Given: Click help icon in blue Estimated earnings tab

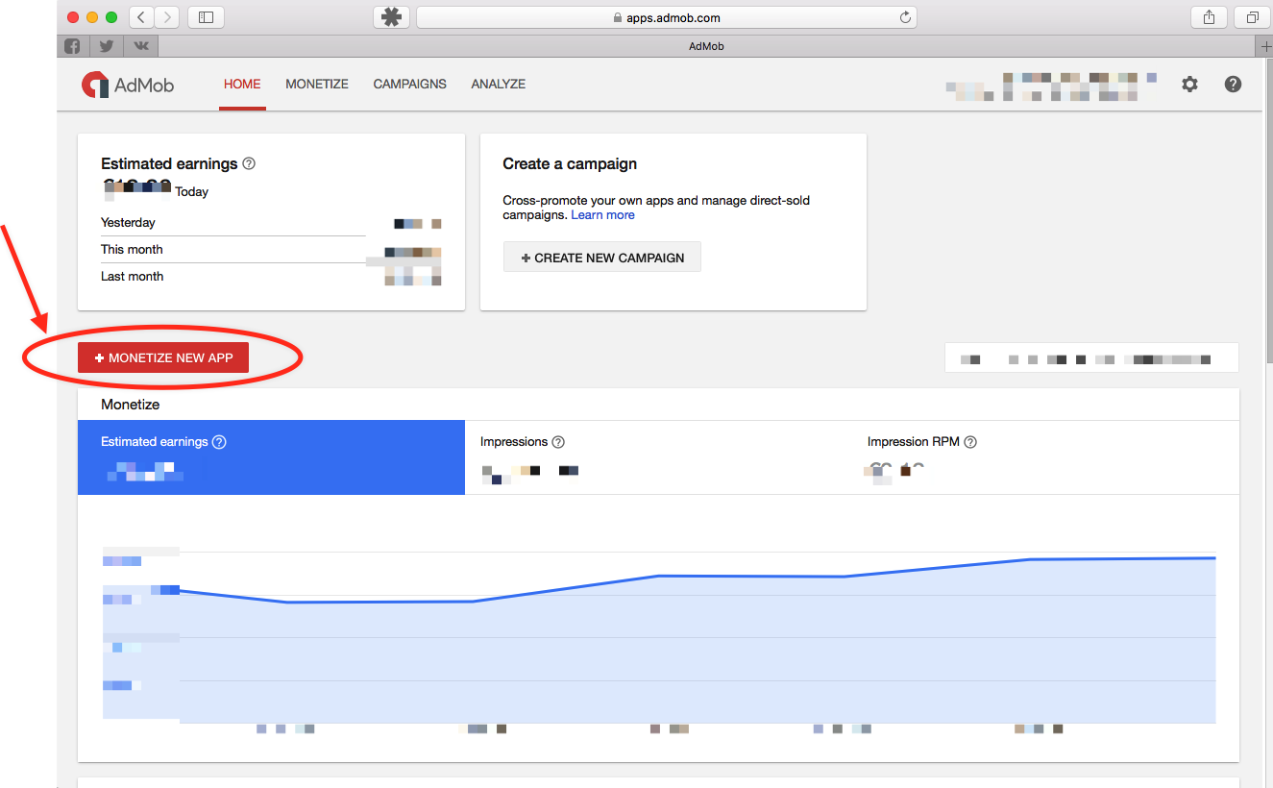Looking at the screenshot, I should click(219, 442).
